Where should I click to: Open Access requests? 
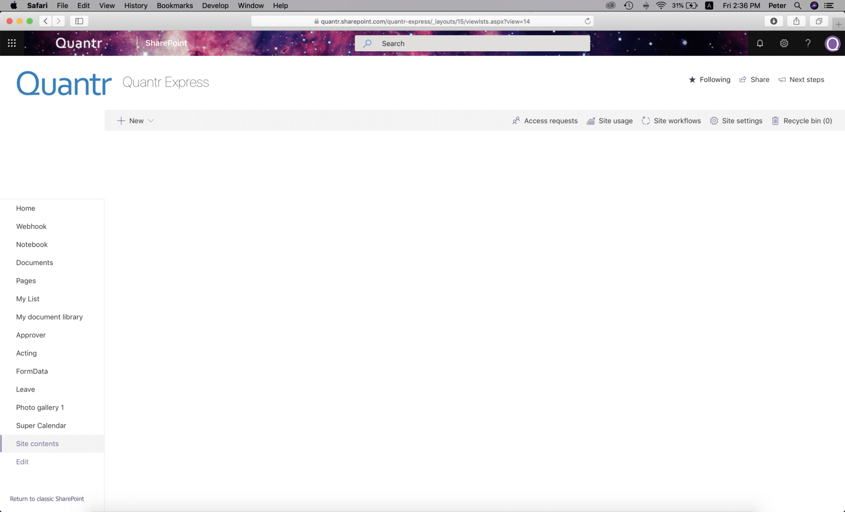(x=544, y=121)
